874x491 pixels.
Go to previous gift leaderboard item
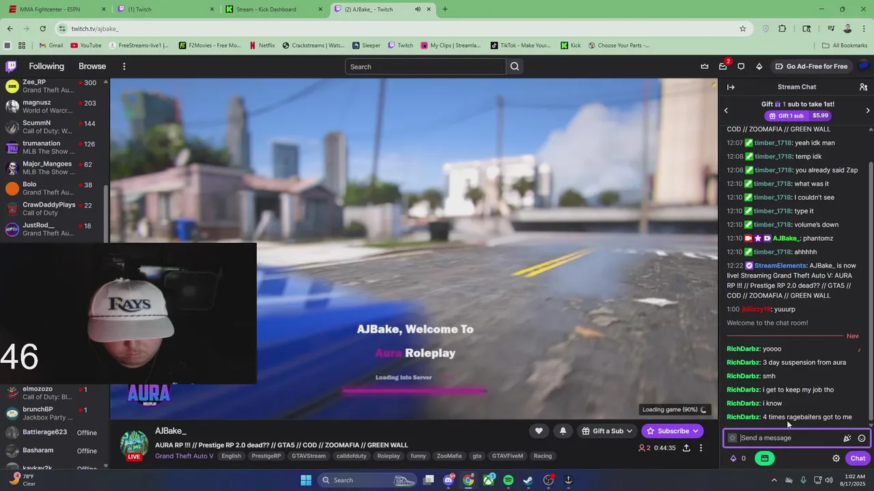pyautogui.click(x=726, y=110)
